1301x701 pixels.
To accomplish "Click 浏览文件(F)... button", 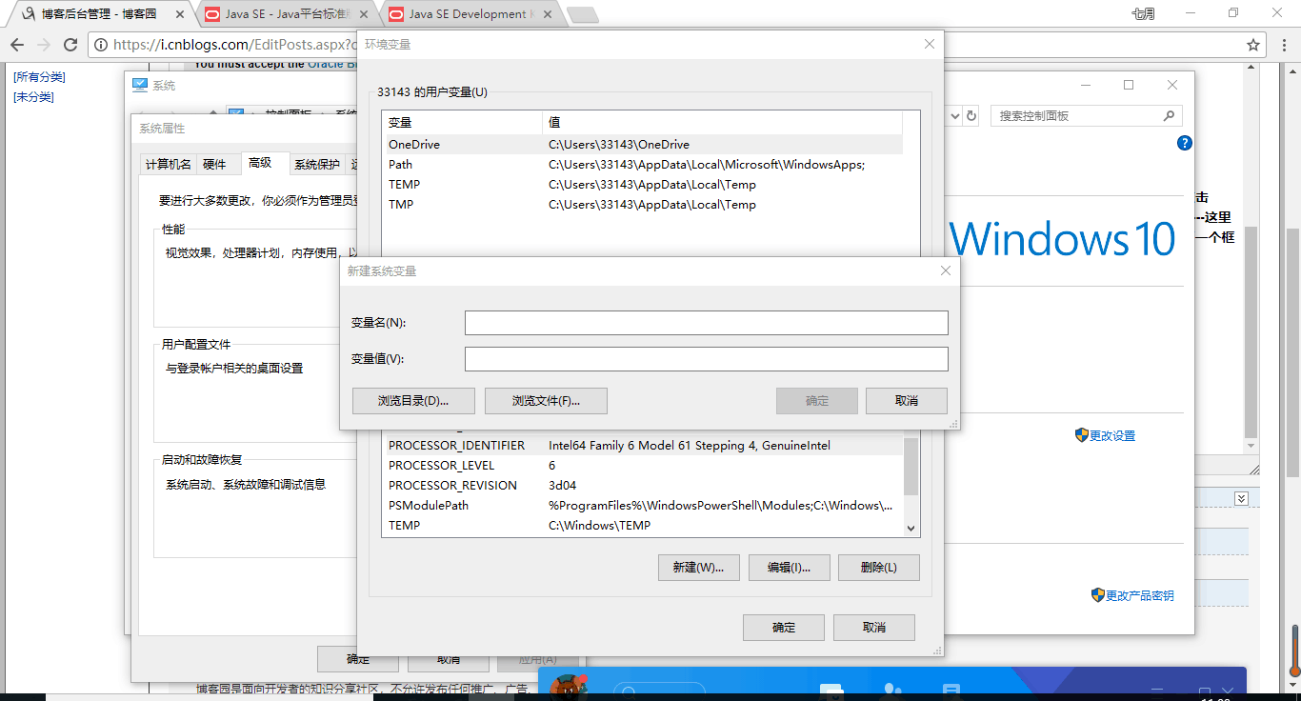I will [x=546, y=401].
